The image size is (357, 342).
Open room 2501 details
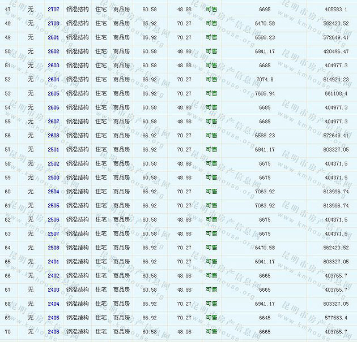pos(53,150)
